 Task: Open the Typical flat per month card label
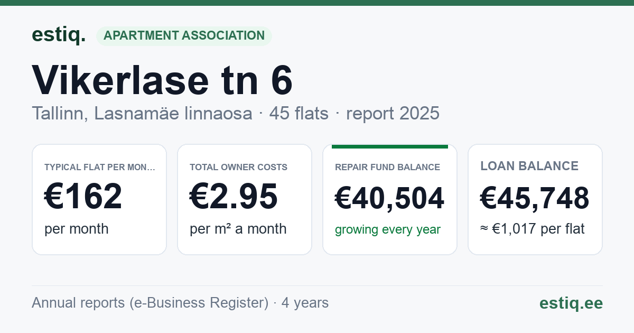click(100, 167)
